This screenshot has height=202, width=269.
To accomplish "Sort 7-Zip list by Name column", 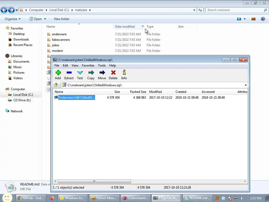I will [74, 92].
